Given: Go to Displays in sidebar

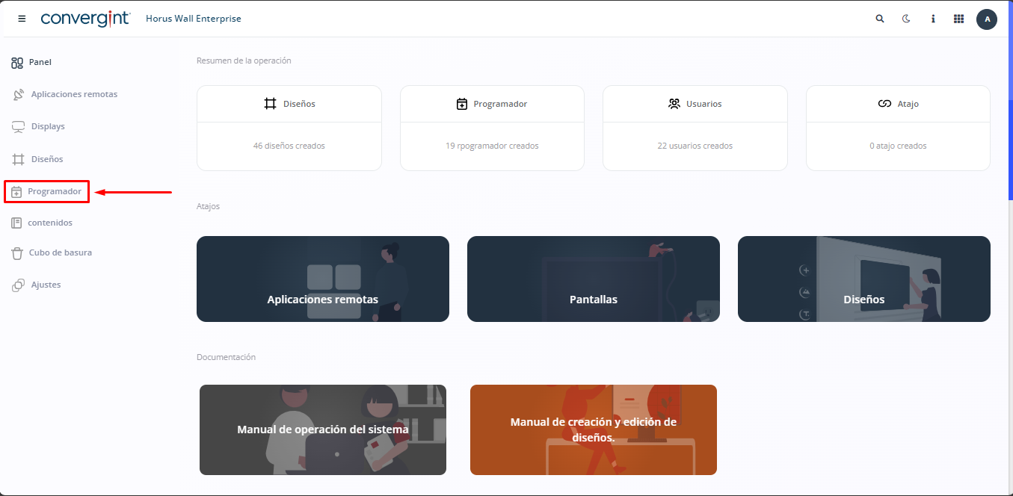Looking at the screenshot, I should pyautogui.click(x=47, y=127).
